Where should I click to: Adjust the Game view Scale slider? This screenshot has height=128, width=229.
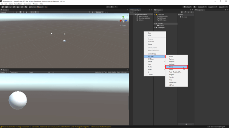pos(43,72)
